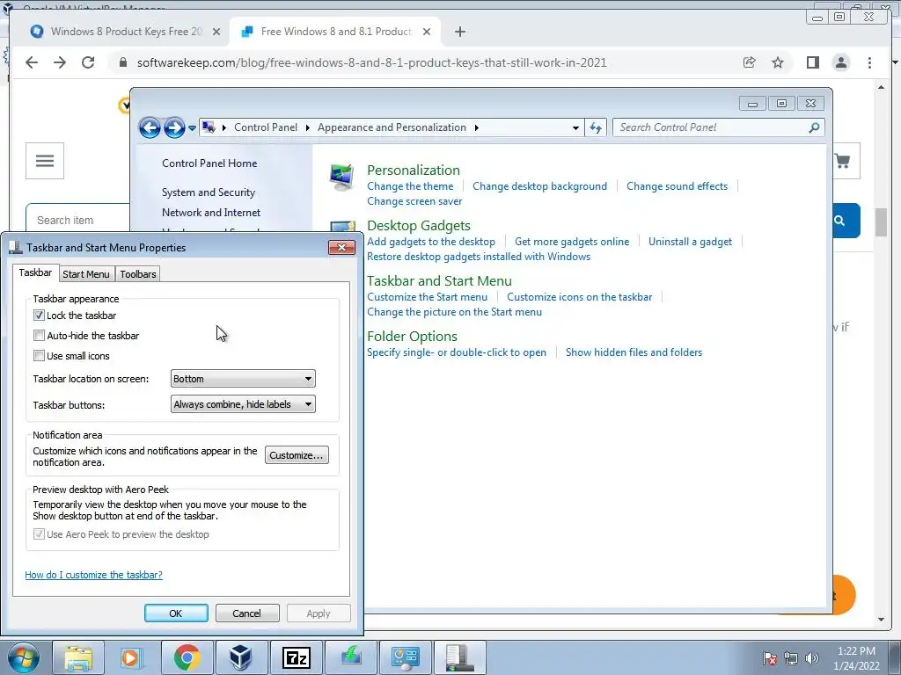Click the Chrome share page icon
This screenshot has width=901, height=675.
click(x=749, y=62)
